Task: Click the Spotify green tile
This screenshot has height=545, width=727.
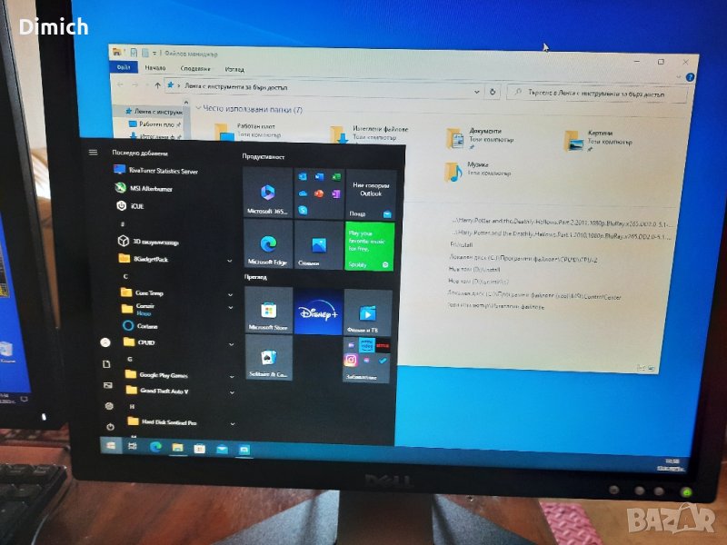Action: pos(370,245)
